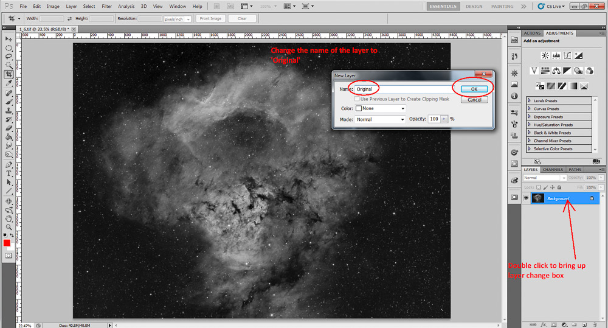Confirm the New Layer dialog with OK
Screen dimensions: 608x328
(x=474, y=89)
